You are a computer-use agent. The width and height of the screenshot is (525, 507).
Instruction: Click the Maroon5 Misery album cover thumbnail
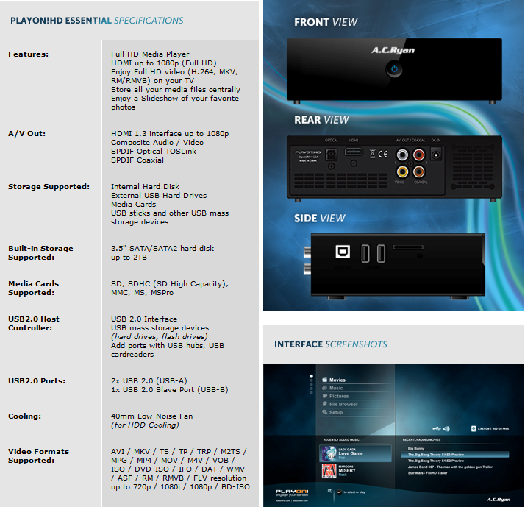point(329,471)
